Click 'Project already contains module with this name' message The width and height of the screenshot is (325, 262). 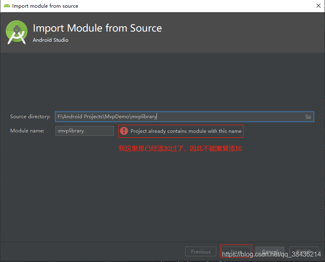tap(186, 131)
